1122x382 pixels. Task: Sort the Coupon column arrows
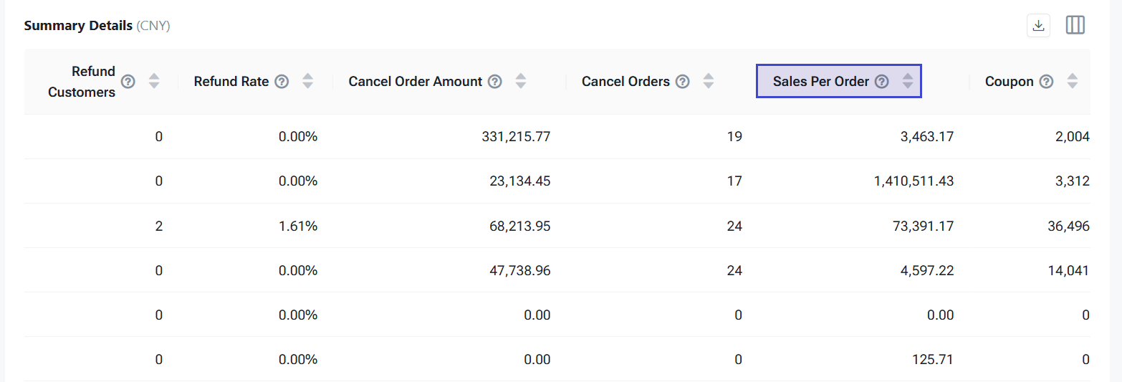coord(1072,82)
